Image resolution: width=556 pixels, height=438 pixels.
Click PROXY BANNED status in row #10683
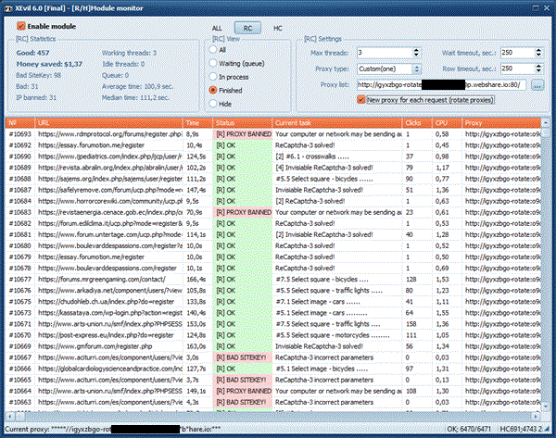244,212
